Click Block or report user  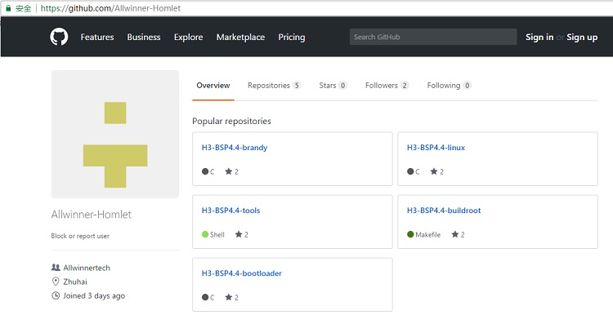80,236
